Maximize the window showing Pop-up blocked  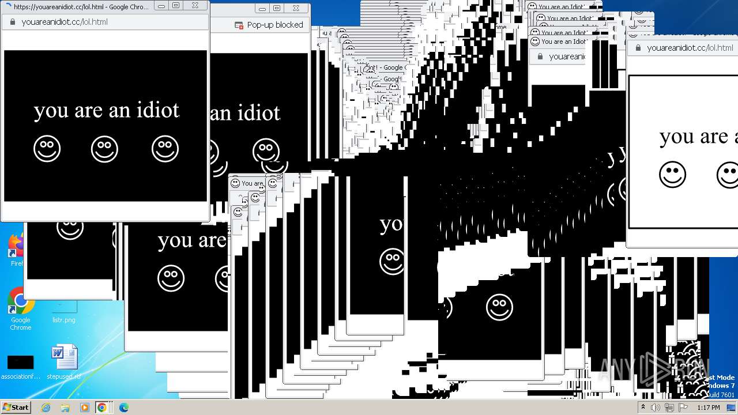point(277,8)
